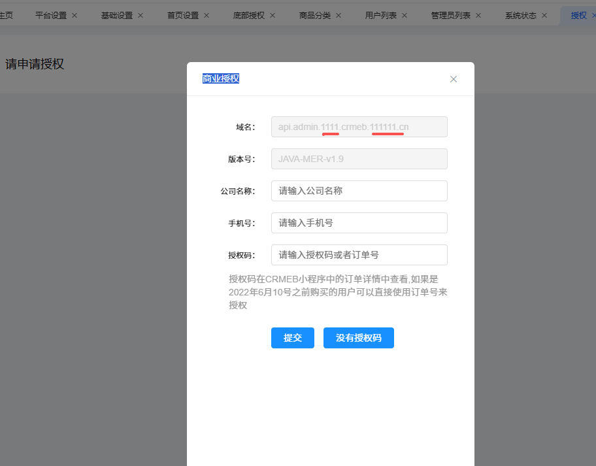Close the 底部授权 tab with its × icon
Screen dimensions: 596x466
click(x=273, y=16)
